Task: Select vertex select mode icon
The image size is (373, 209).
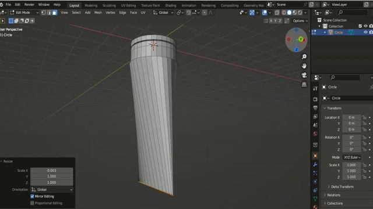Action: coord(44,13)
